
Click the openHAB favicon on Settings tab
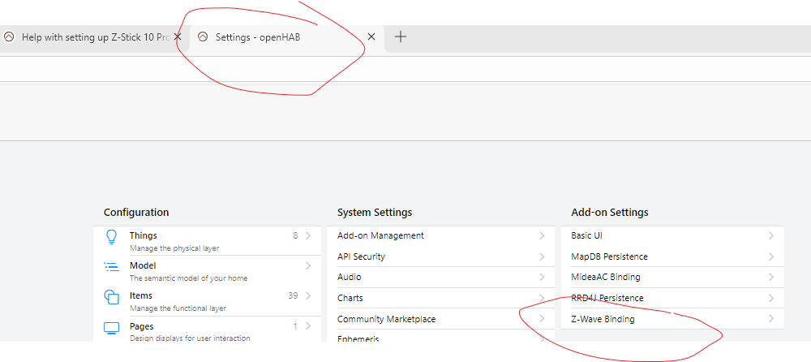[x=203, y=37]
